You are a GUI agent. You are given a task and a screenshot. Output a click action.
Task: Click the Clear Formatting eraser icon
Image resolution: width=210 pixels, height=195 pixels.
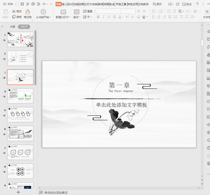[139, 17]
